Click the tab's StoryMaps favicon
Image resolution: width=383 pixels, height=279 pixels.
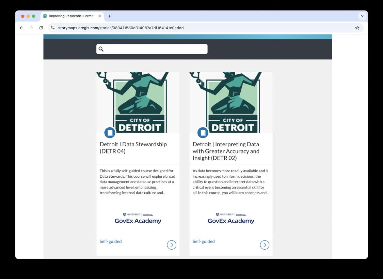click(45, 16)
